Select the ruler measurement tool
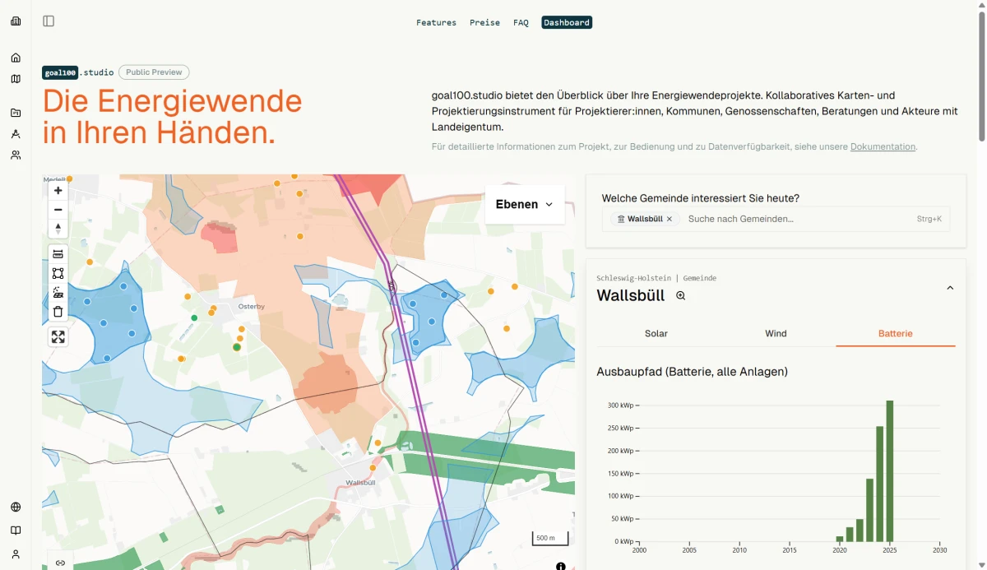Screen dimensions: 987x570 pos(58,254)
